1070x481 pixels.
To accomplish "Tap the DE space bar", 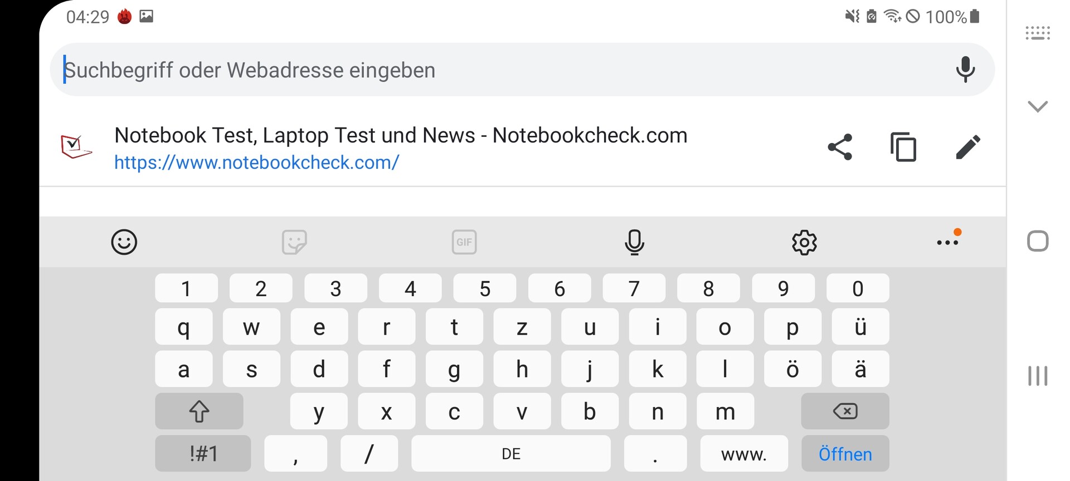I will (510, 454).
